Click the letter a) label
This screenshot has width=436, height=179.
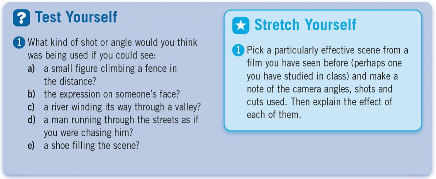tap(31, 69)
